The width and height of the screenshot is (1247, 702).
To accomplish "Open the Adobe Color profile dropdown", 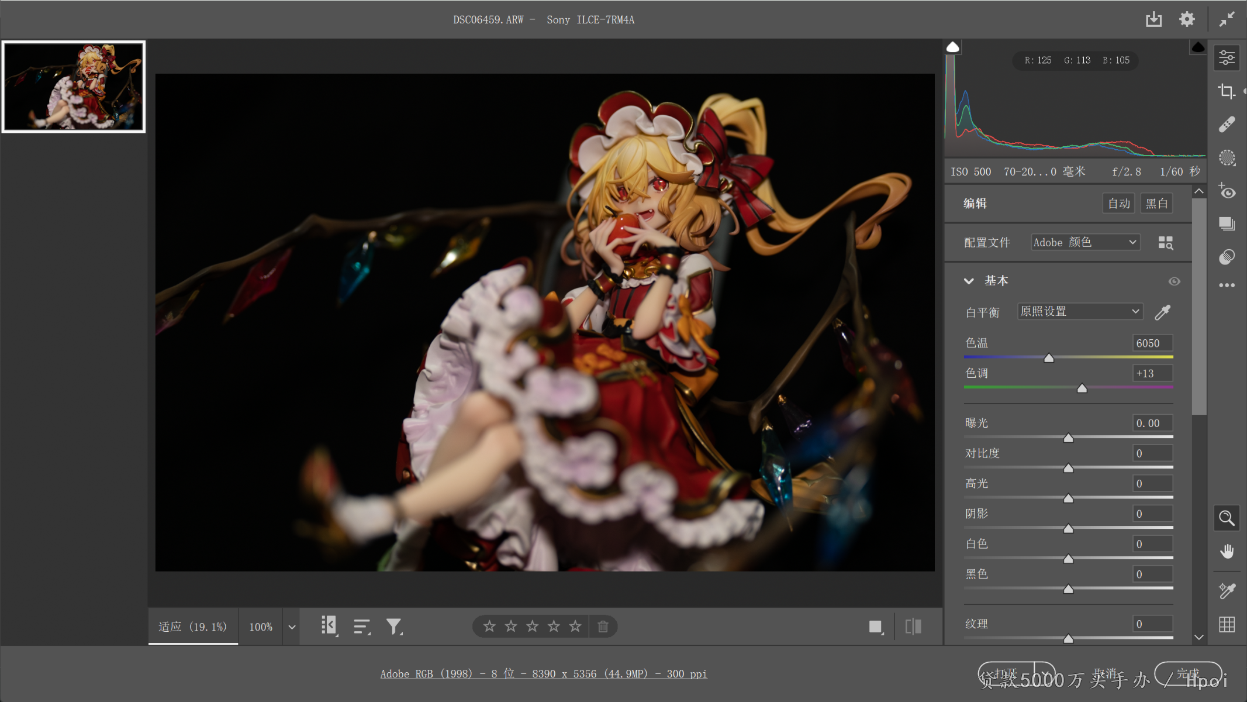I will pos(1085,242).
